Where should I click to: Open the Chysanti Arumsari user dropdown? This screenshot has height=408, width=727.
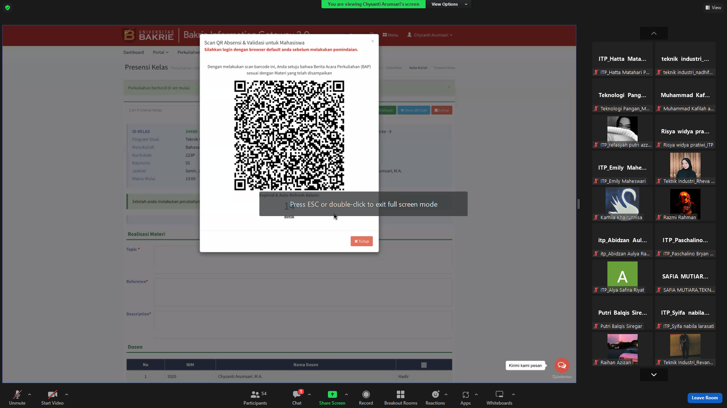430,35
